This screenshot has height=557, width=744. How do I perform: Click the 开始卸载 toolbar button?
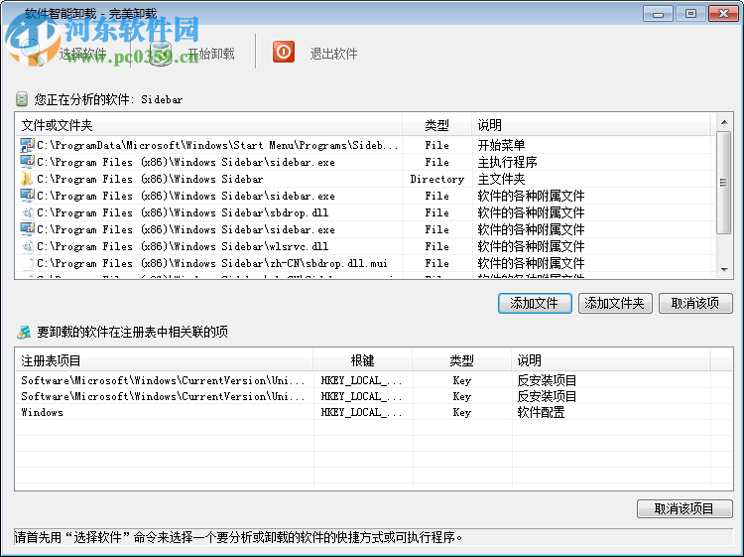192,54
